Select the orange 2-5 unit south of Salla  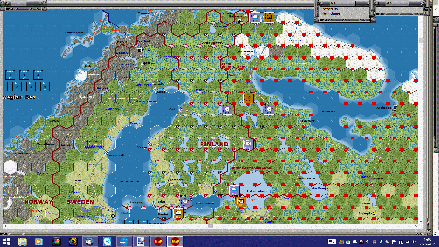tap(248, 98)
